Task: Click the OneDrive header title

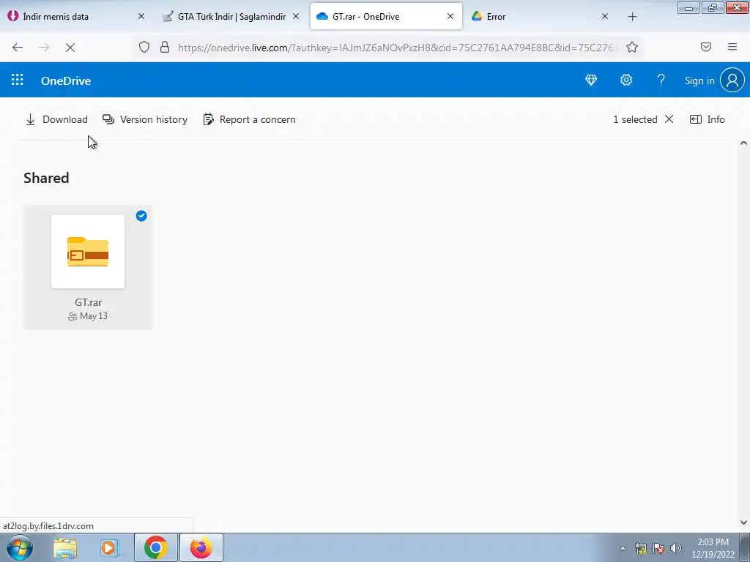Action: pyautogui.click(x=66, y=80)
